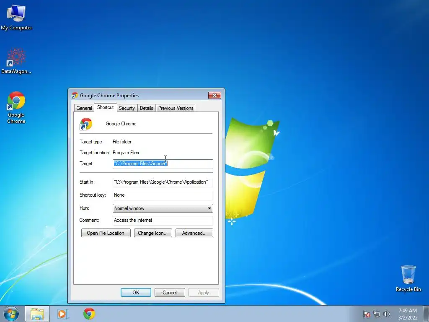
Task: Select the DataWagon desktop shortcut
Action: (x=16, y=61)
